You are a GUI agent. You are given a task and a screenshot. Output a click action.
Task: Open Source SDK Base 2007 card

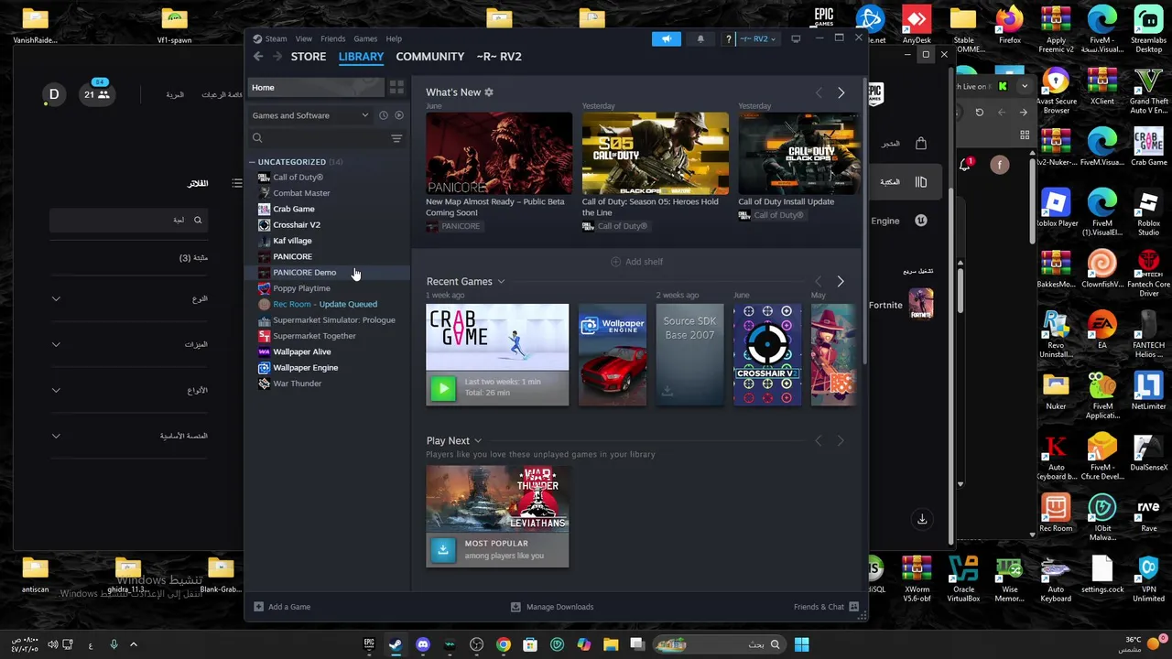689,355
